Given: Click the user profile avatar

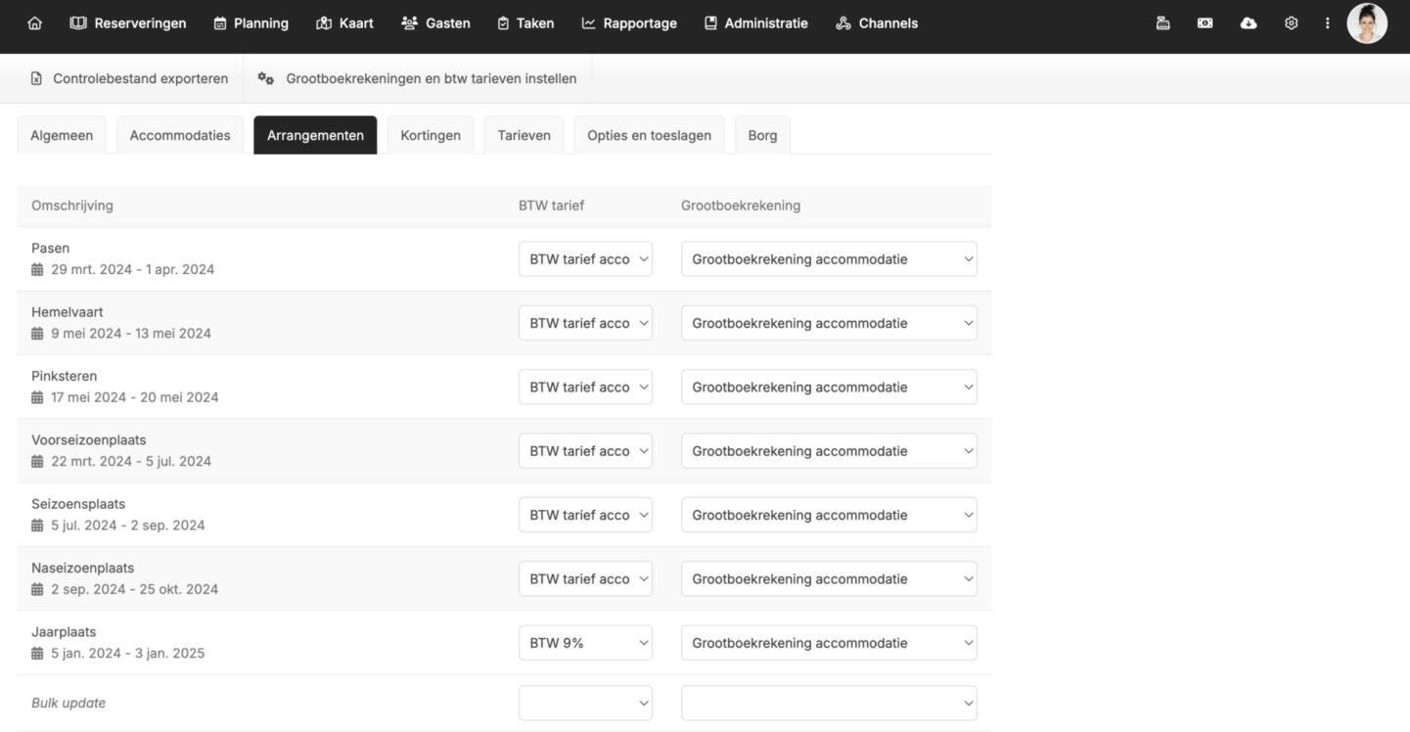Looking at the screenshot, I should 1367,23.
